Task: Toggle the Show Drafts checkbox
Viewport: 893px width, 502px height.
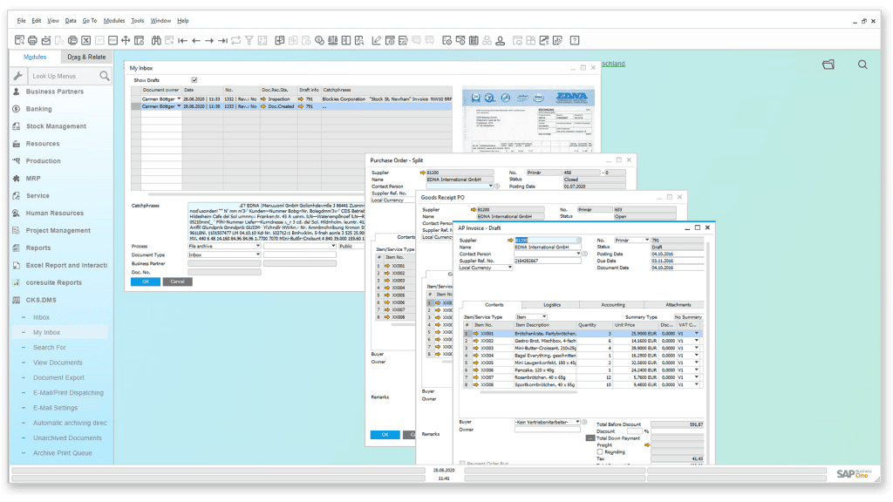Action: (x=194, y=80)
